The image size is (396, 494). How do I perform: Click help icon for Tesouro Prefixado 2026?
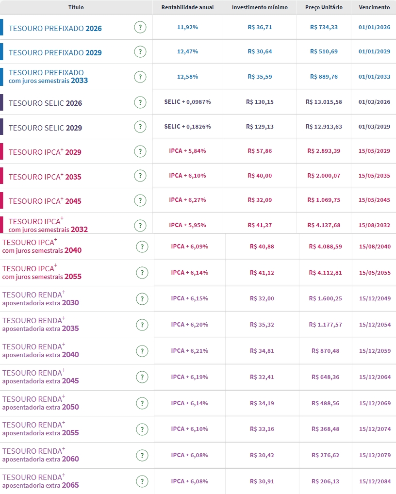(x=140, y=28)
